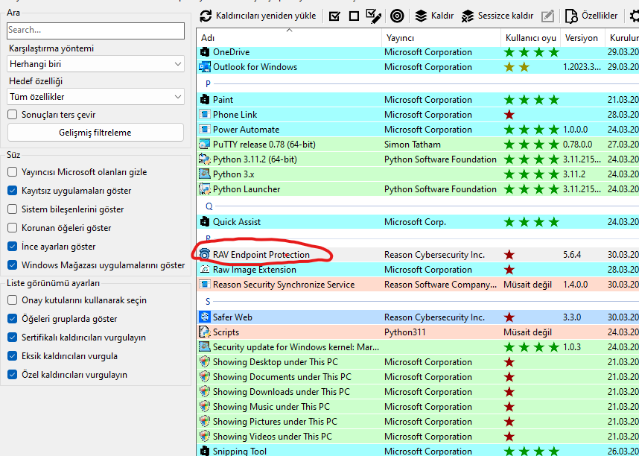Uncheck Sertifikalı kaldırıcıları vurgulayın

12,338
